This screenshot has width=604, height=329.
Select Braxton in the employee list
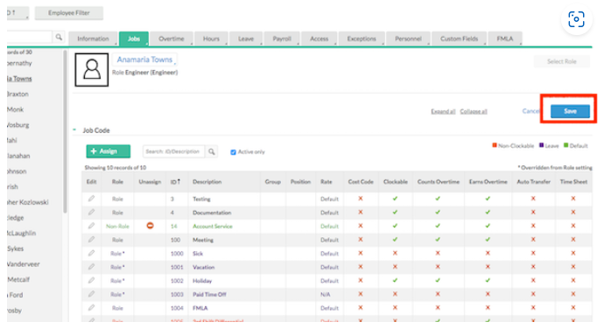pyautogui.click(x=18, y=94)
